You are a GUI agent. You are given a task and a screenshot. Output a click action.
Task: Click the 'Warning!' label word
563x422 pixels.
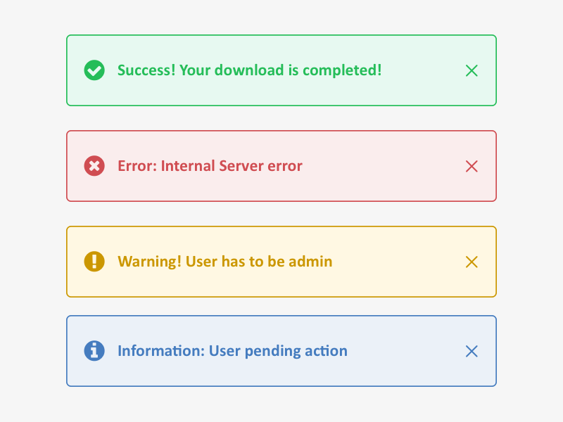coord(149,262)
